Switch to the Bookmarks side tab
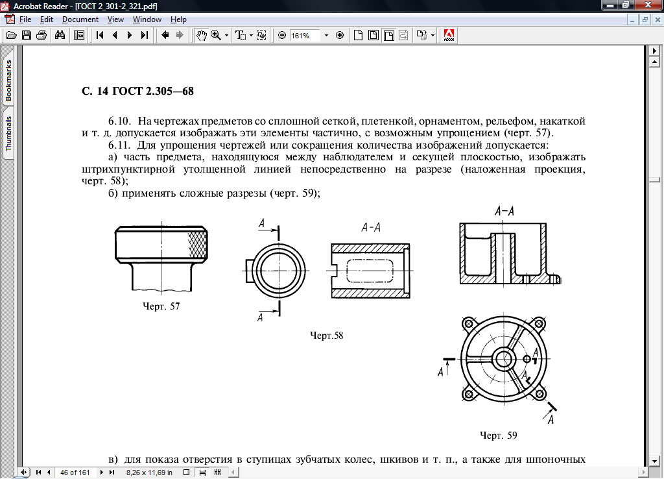This screenshot has height=479, width=664. 8,80
